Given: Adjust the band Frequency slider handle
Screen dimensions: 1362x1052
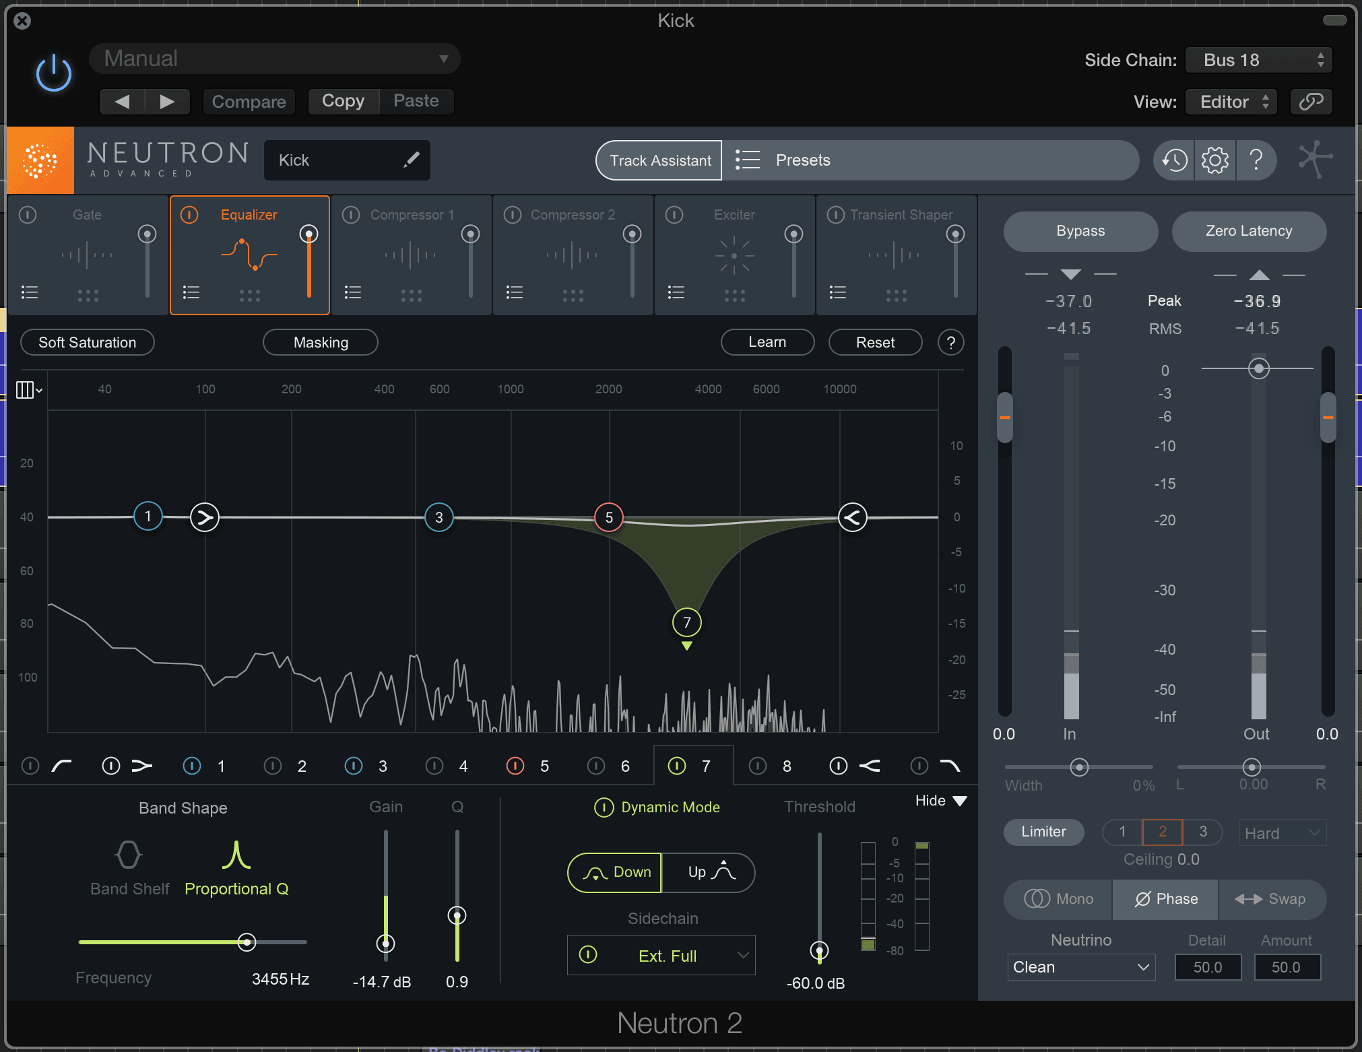Looking at the screenshot, I should (x=247, y=942).
